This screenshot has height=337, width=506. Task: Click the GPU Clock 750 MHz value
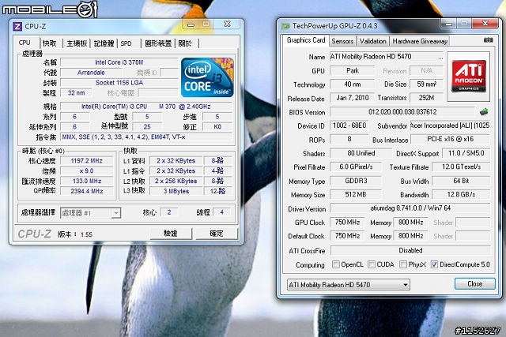pyautogui.click(x=347, y=222)
